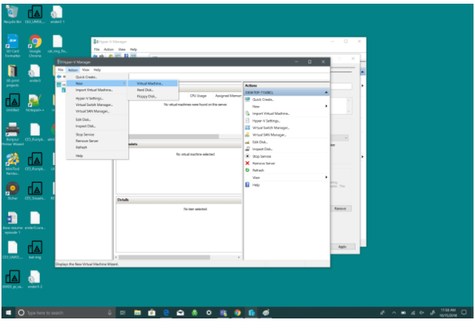The width and height of the screenshot is (475, 328).
Task: Choose Quick Create in Action menu
Action: click(x=97, y=77)
